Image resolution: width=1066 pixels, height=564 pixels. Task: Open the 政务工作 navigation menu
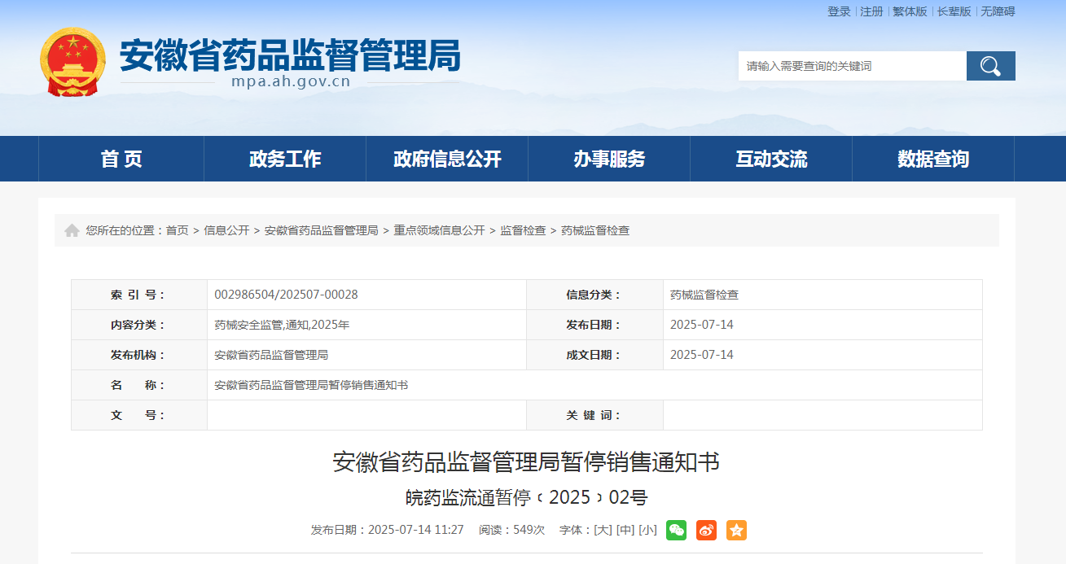285,159
